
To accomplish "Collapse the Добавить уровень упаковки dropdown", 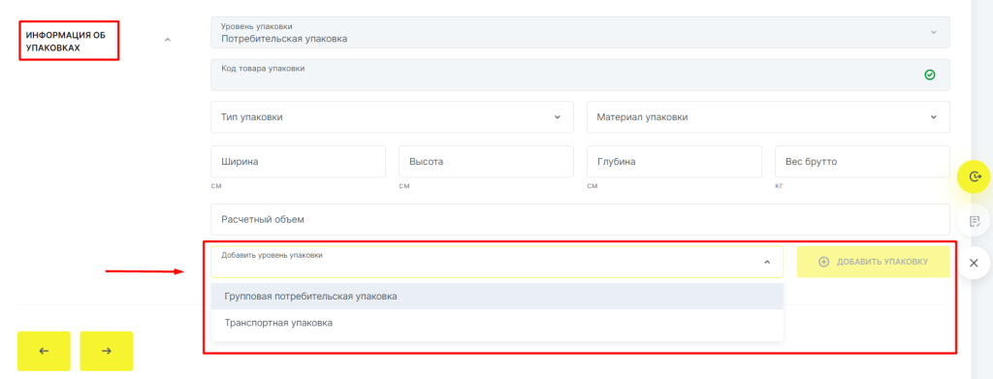I will (767, 262).
